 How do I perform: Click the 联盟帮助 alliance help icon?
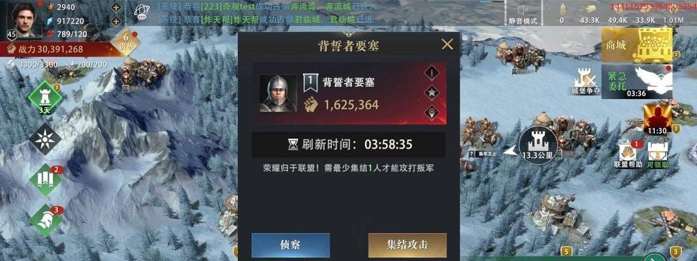coord(628,154)
